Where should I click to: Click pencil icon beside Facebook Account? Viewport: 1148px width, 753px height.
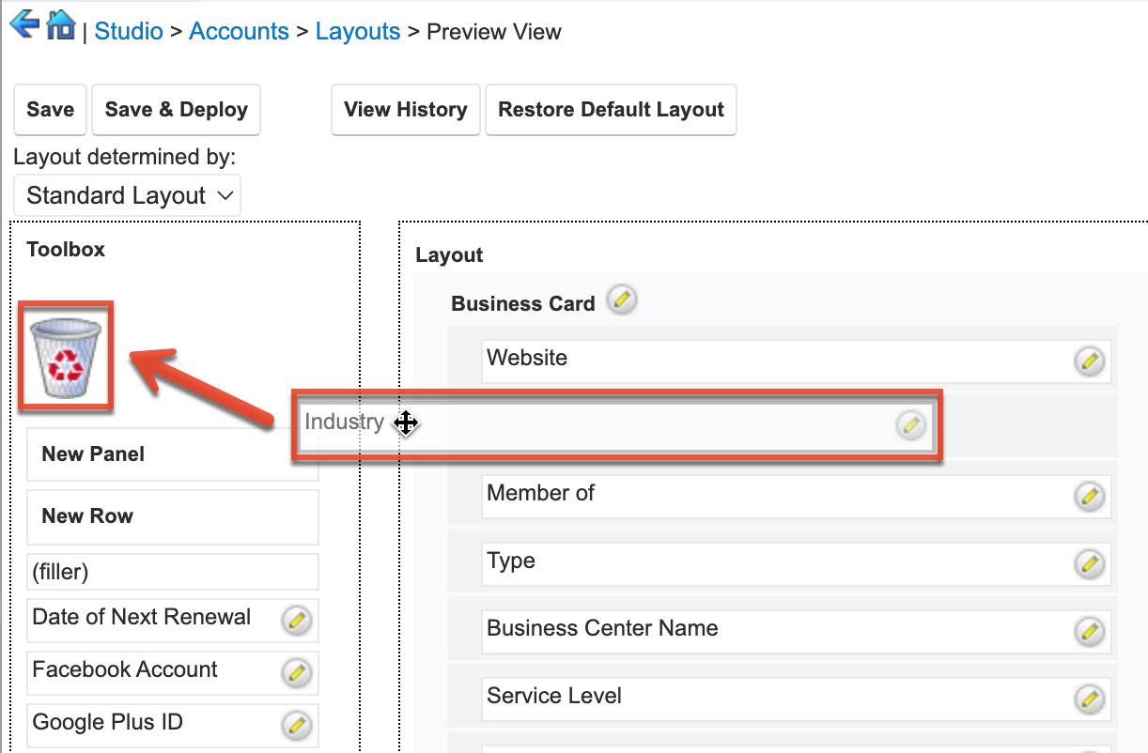tap(296, 672)
